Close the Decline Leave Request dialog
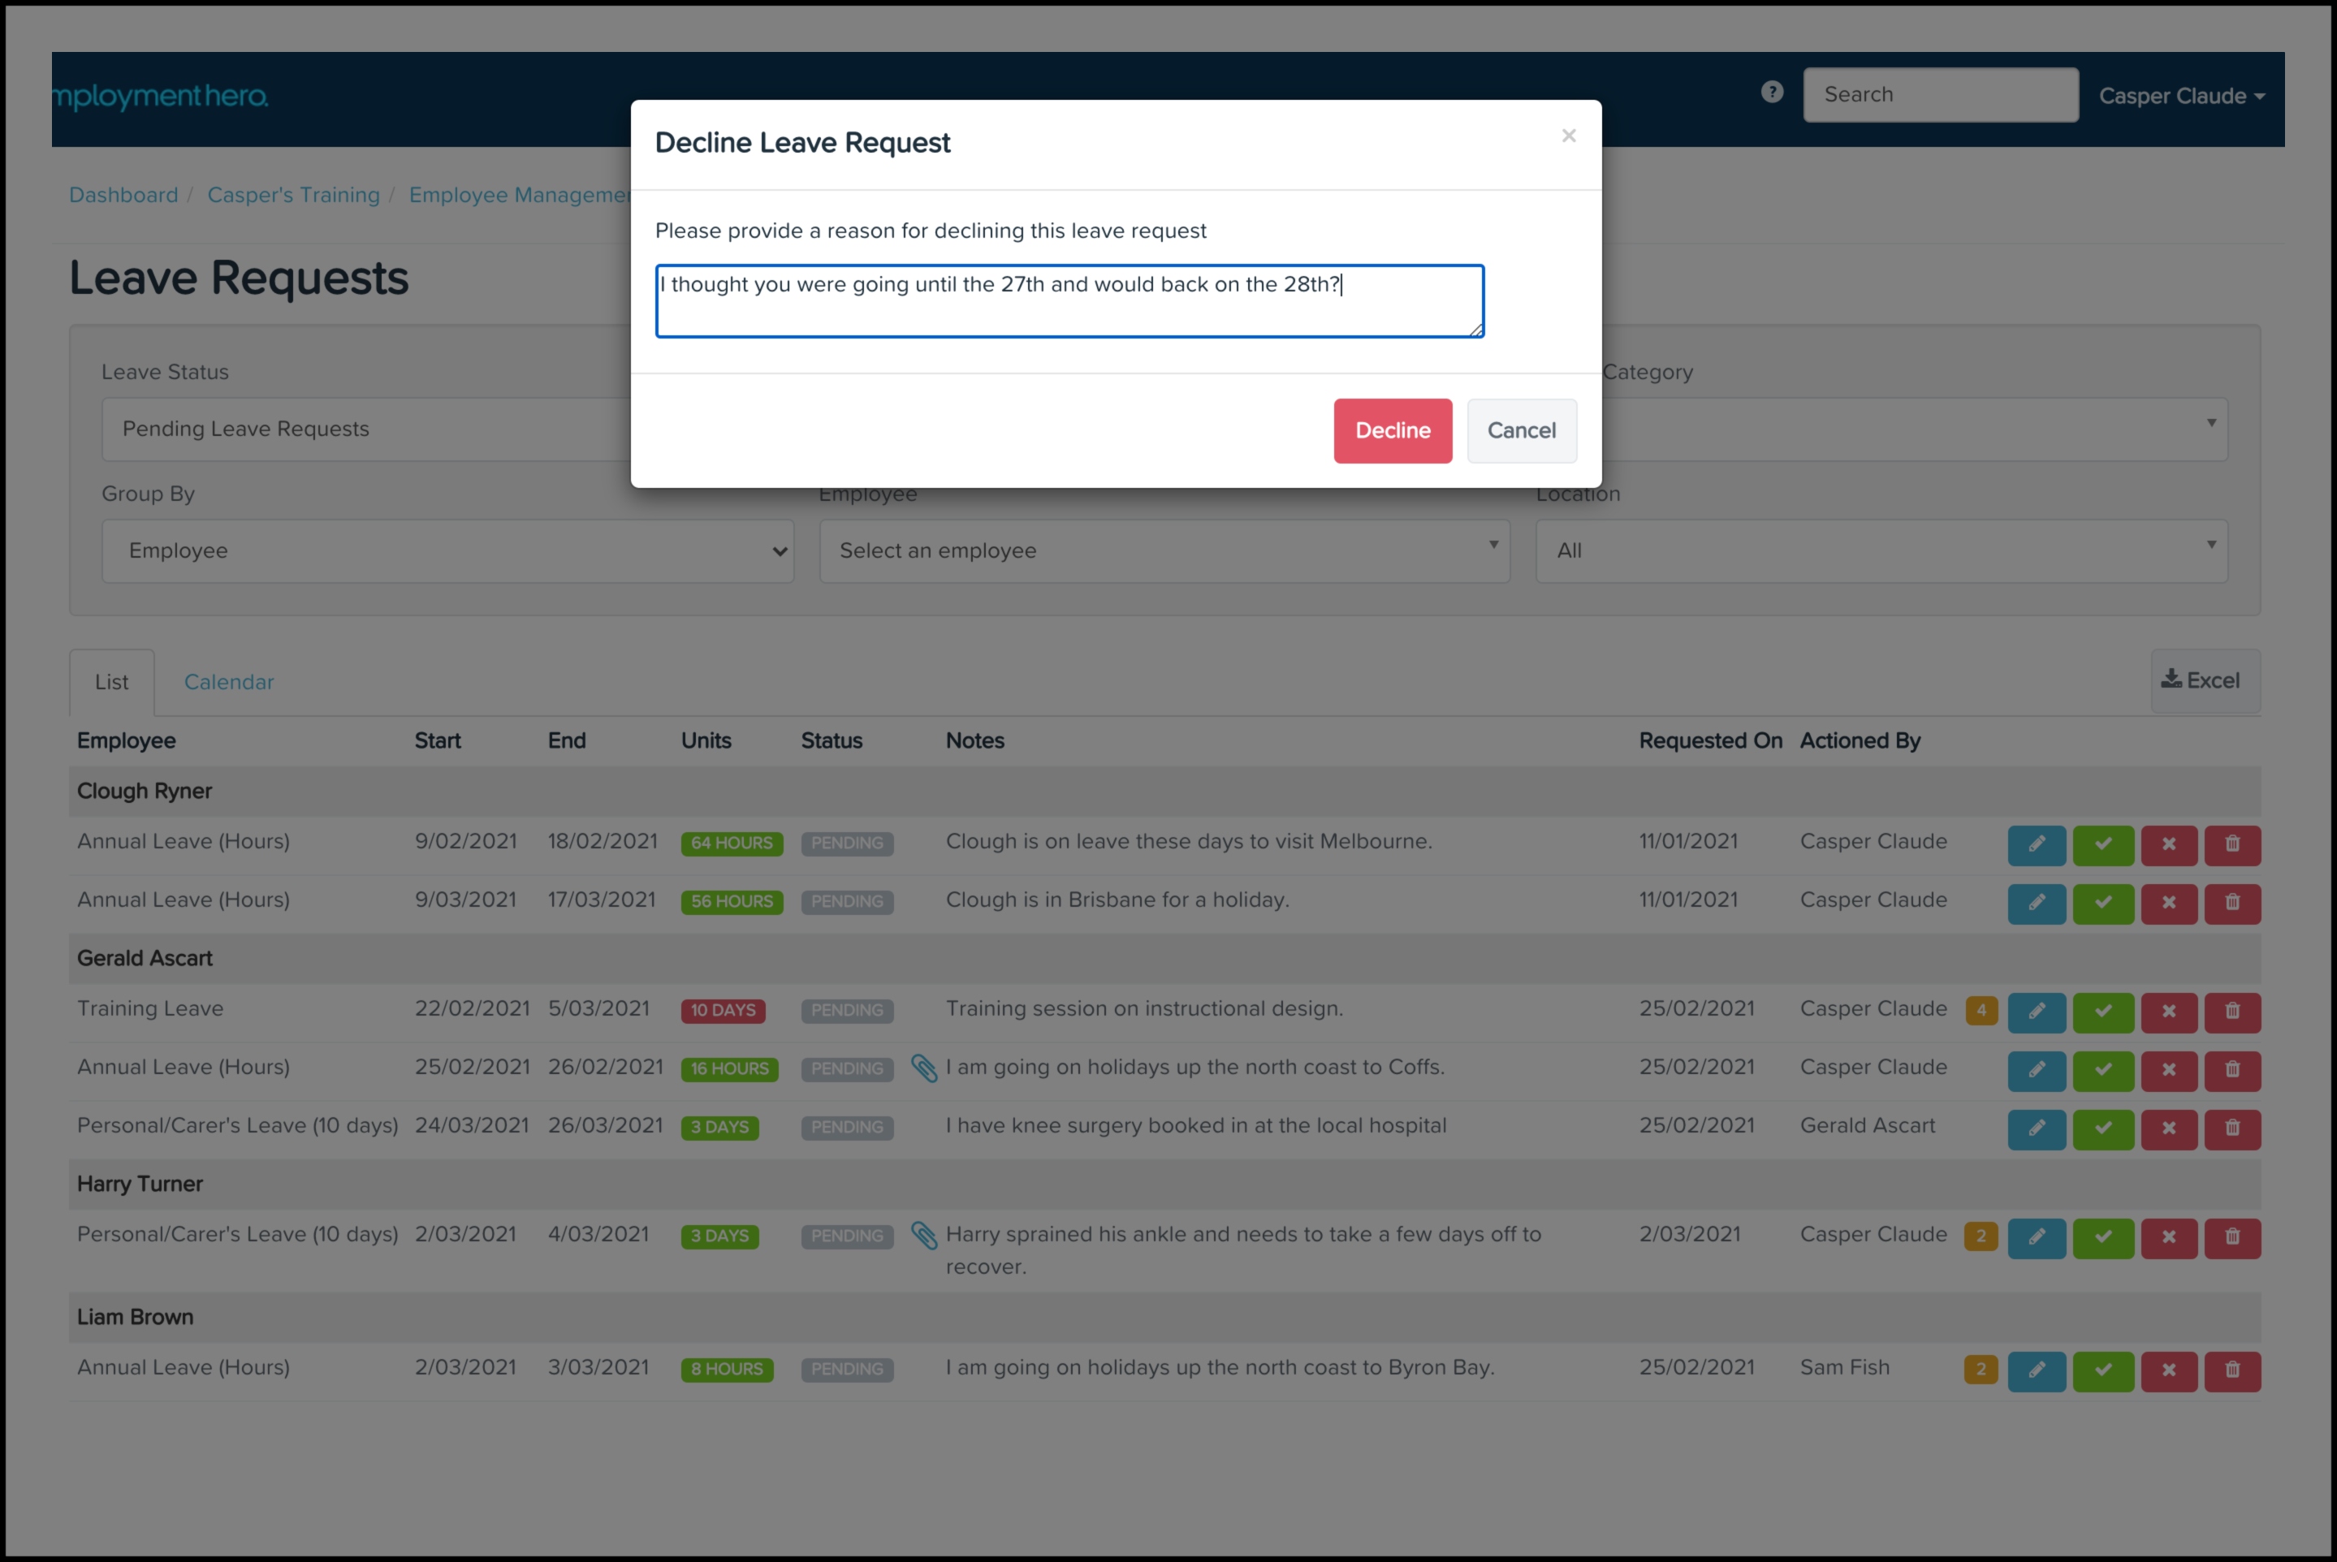This screenshot has width=2337, height=1562. (x=1568, y=136)
